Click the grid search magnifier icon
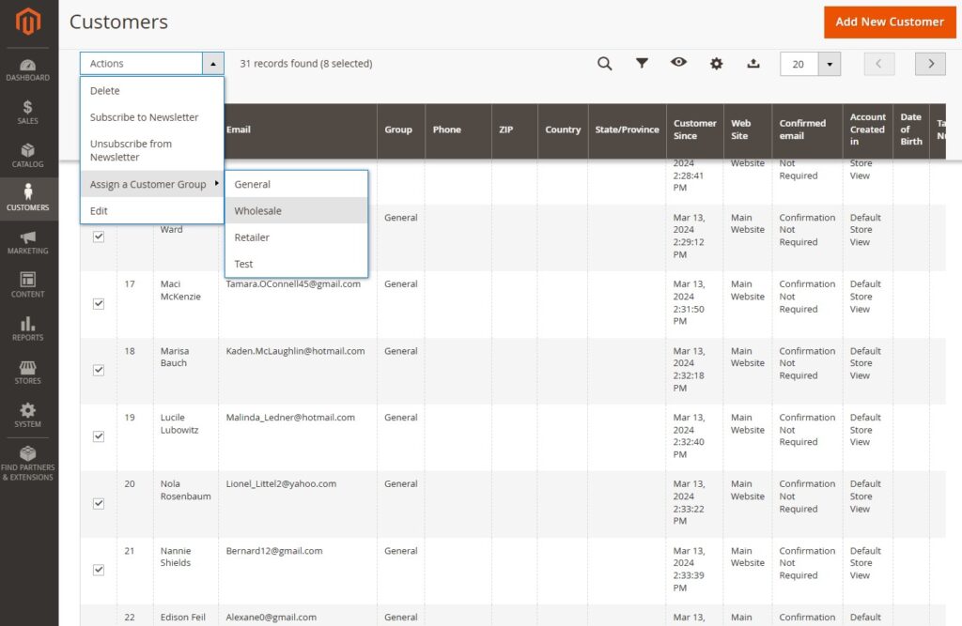This screenshot has height=626, width=962. coord(605,64)
